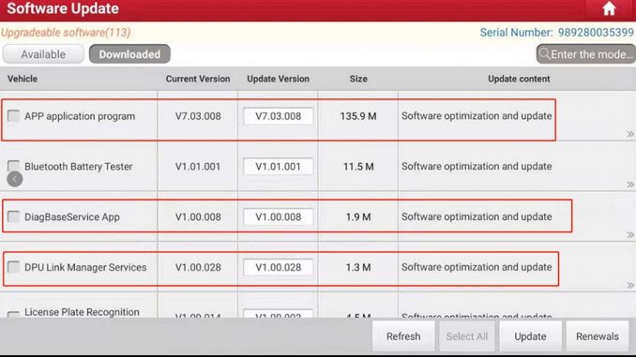Open the Renewals button
The image size is (636, 357).
pyautogui.click(x=598, y=336)
